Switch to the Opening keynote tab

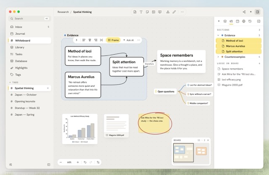(x=30, y=101)
